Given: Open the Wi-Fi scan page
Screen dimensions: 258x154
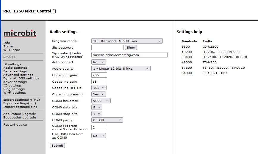Looking at the screenshot, I should (x=12, y=50).
